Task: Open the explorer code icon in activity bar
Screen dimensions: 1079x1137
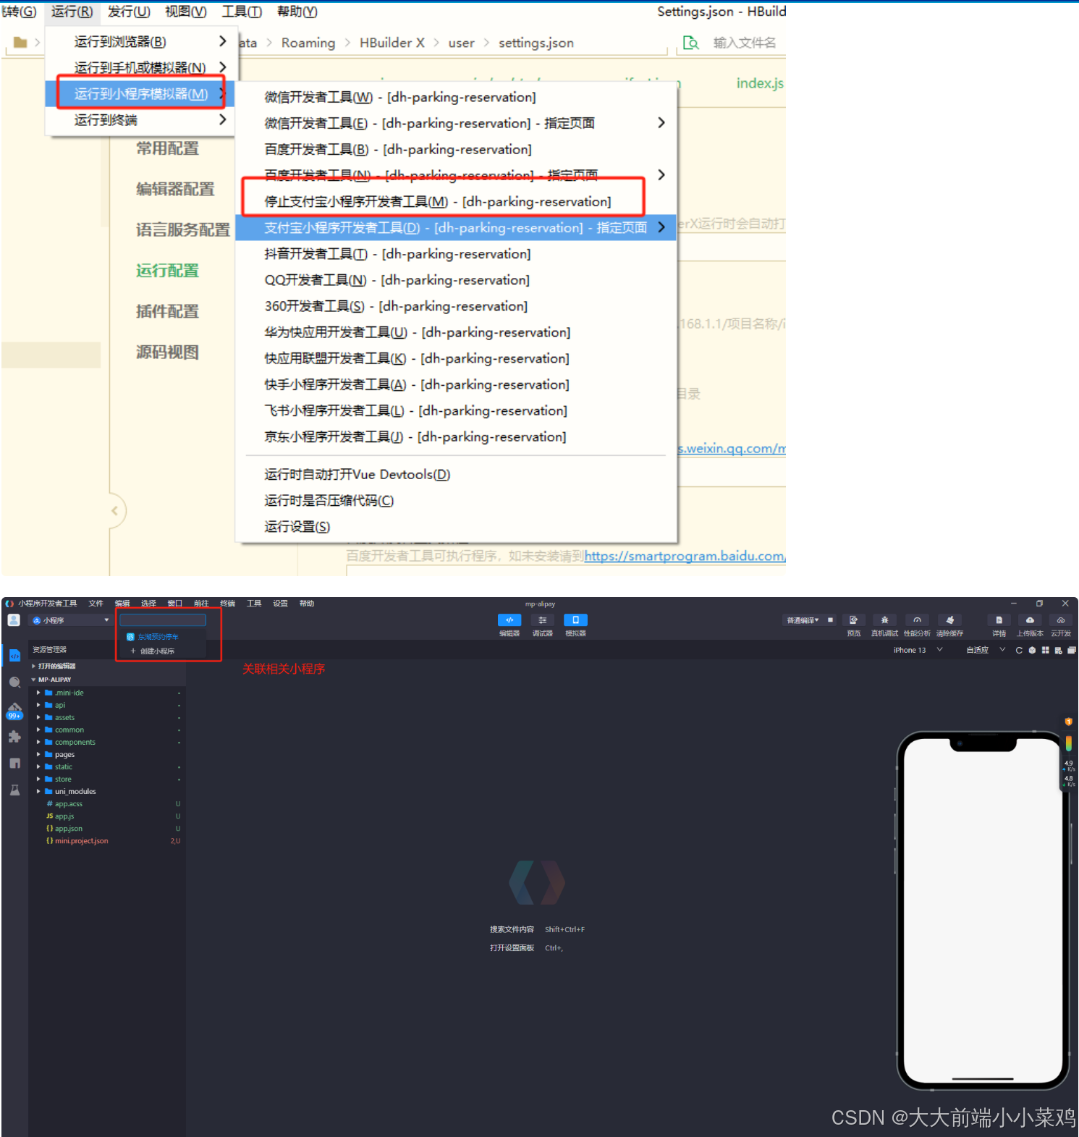Action: 14,656
